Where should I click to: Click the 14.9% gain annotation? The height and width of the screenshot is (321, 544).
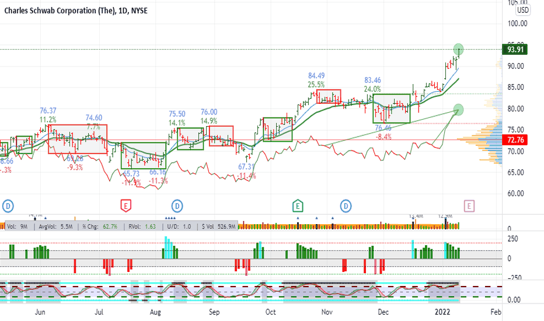tap(209, 121)
